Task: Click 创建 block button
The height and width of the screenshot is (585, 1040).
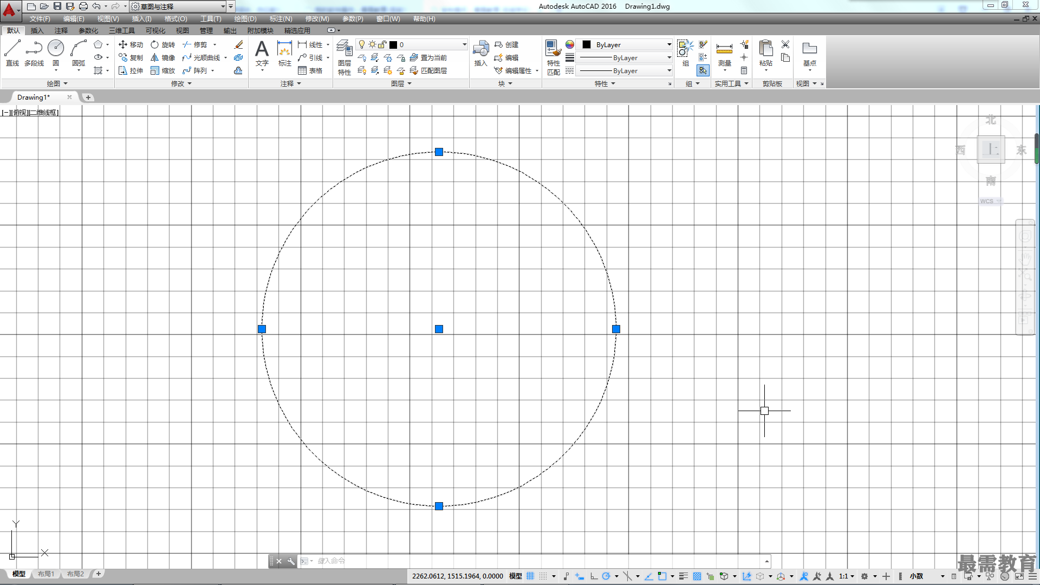Action: tap(506, 44)
